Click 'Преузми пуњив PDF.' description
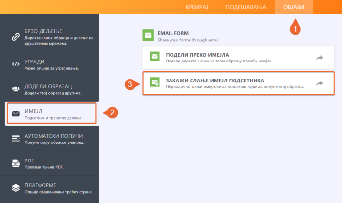This screenshot has height=203, width=342. coord(44,167)
